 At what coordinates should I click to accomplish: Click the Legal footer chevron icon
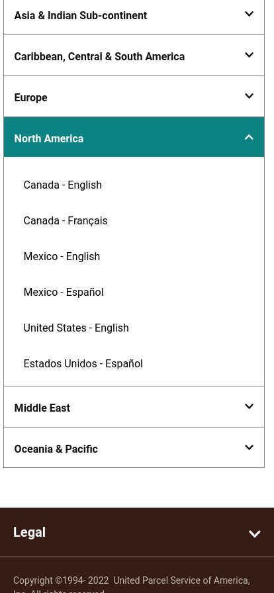tap(255, 533)
